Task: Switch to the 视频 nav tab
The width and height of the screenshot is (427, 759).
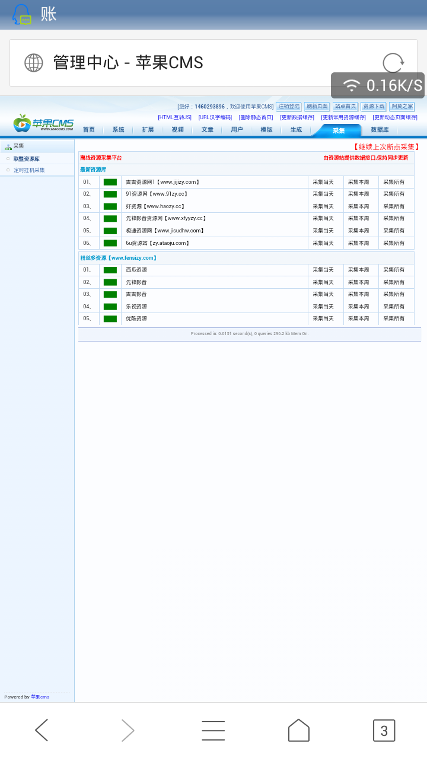Action: (x=177, y=130)
